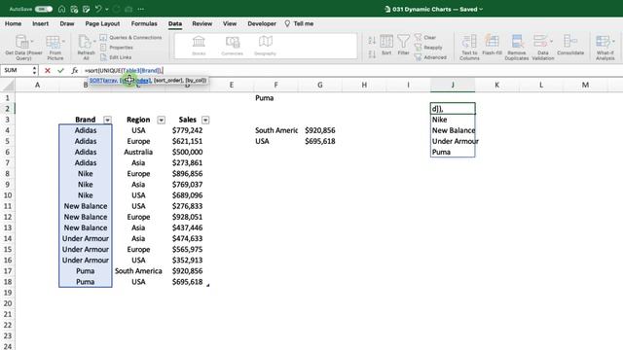Undo the last action
Image resolution: width=623 pixels, height=350 pixels.
(x=98, y=9)
